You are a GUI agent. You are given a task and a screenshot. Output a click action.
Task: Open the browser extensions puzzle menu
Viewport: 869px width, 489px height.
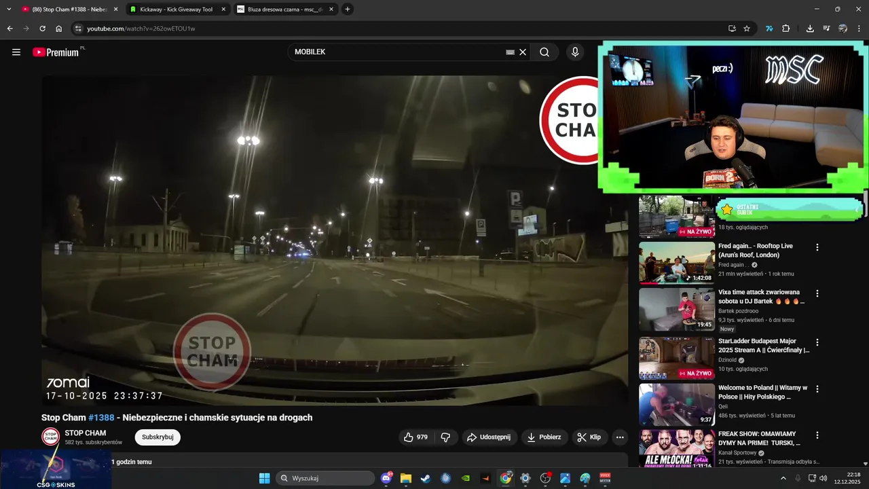(786, 29)
